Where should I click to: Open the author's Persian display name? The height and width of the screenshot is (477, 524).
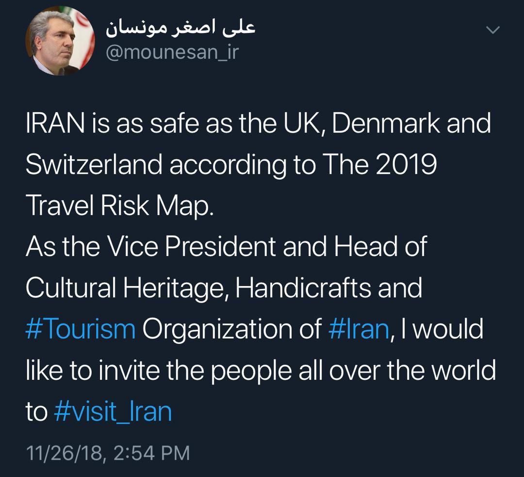[x=180, y=28]
